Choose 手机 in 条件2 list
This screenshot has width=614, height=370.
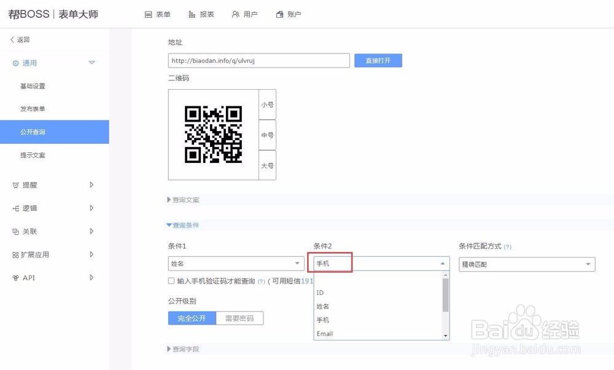point(378,320)
